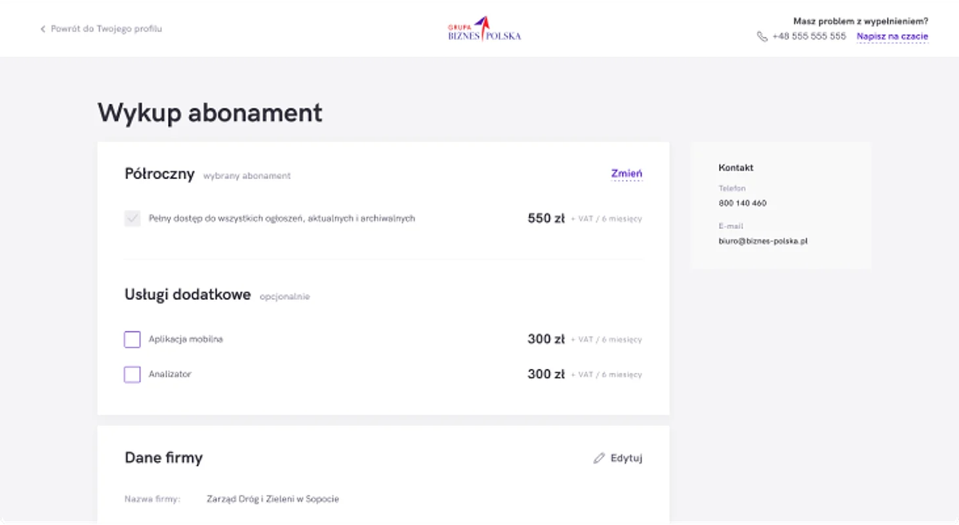
Task: Click the phone handset icon in header
Action: point(762,37)
